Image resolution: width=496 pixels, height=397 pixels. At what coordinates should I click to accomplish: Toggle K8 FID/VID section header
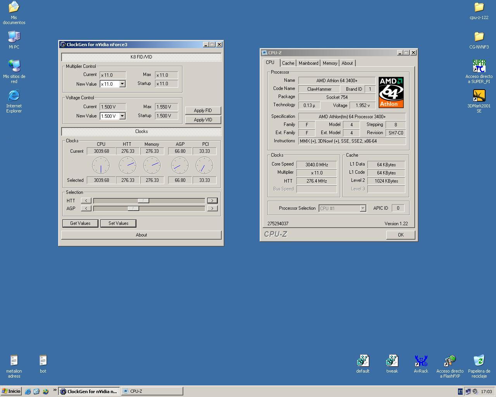(x=141, y=57)
